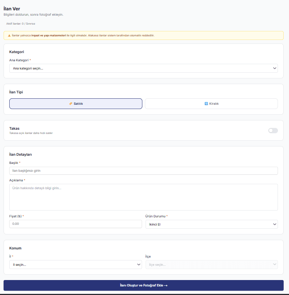Click the Fiyat price input field
This screenshot has height=295, width=289.
click(x=76, y=224)
